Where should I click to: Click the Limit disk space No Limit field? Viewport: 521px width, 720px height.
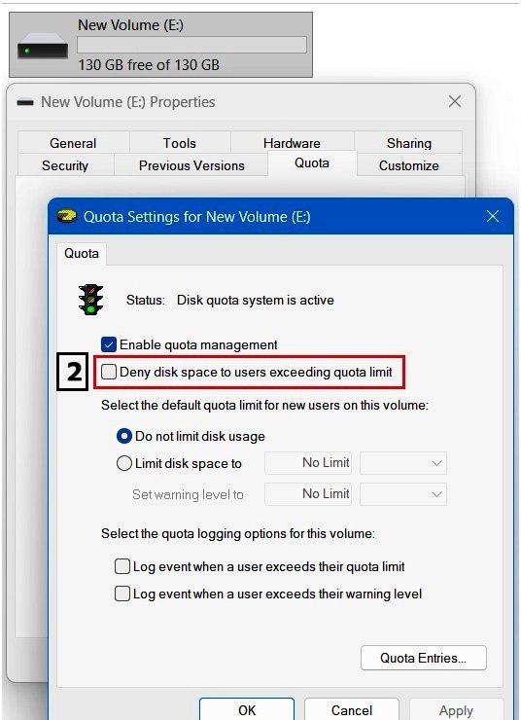tap(308, 463)
